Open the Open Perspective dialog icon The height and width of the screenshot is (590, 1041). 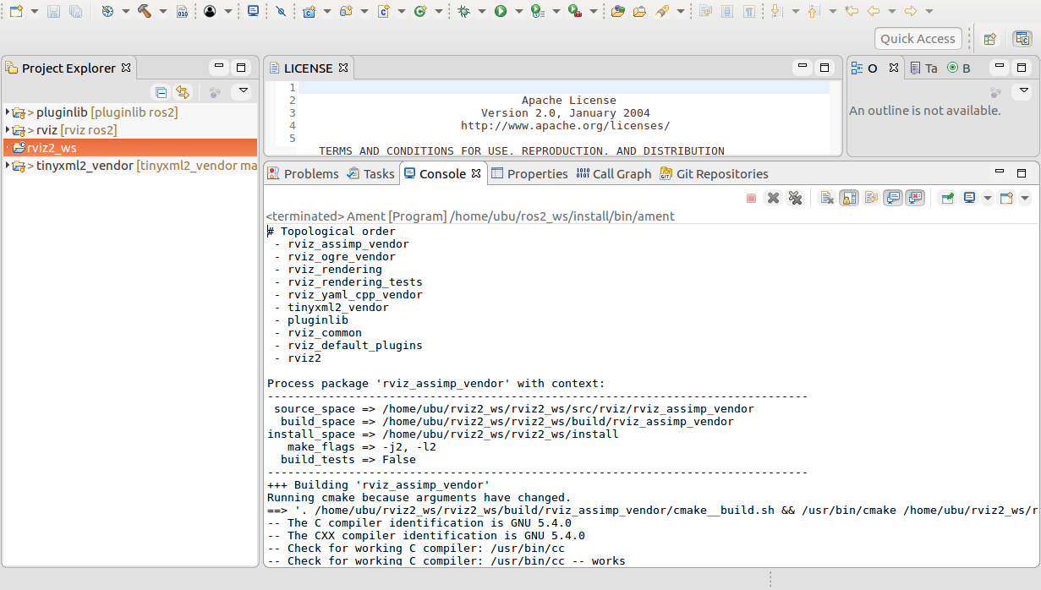pyautogui.click(x=989, y=38)
